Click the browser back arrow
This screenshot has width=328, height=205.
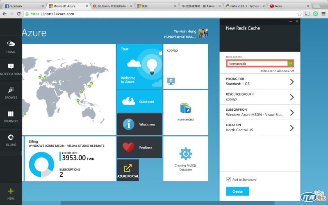click(5, 14)
